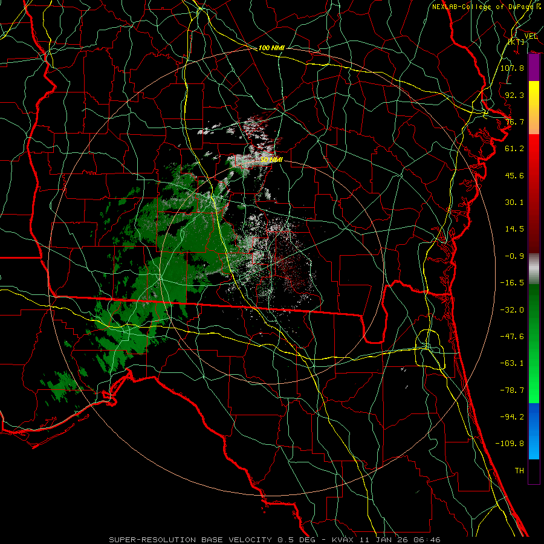Click the KVAX 11 JAN 26 06:46 timestamp
This screenshot has width=544, height=544.
386,540
